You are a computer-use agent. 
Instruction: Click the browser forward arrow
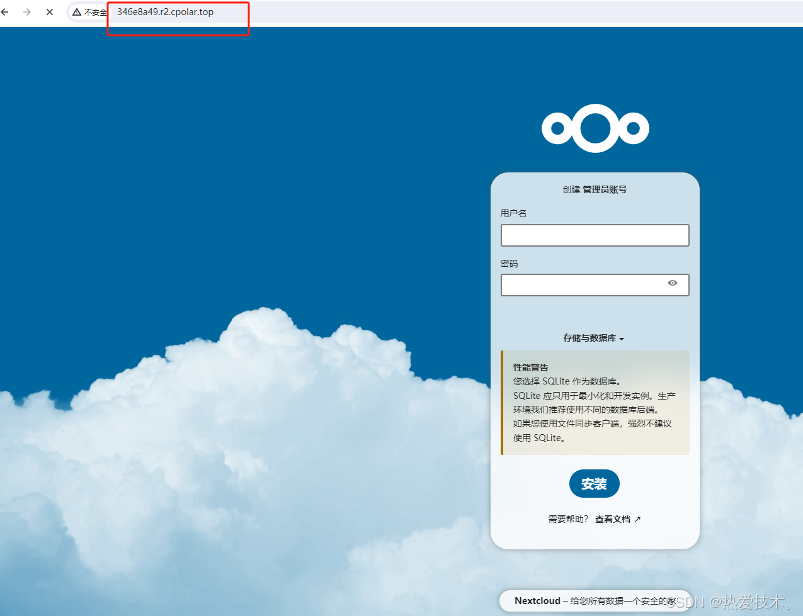point(27,12)
